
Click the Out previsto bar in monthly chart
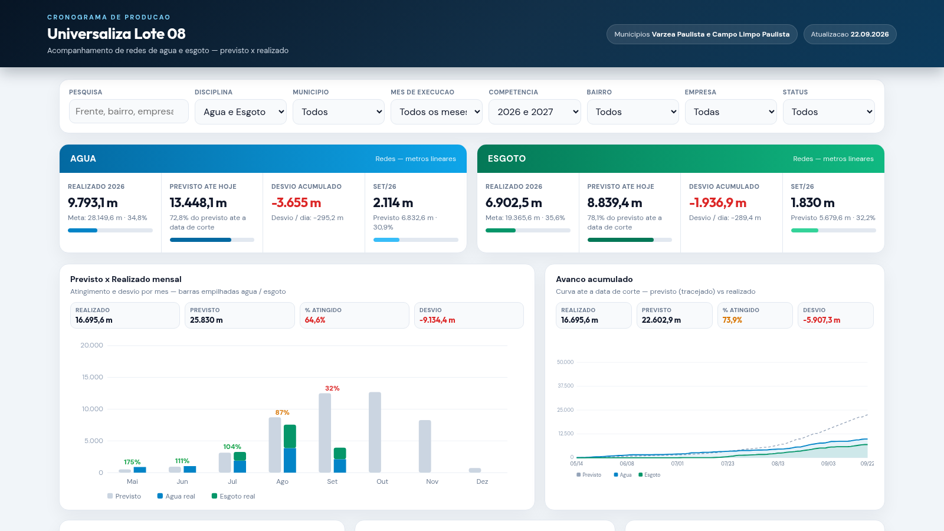pos(375,432)
